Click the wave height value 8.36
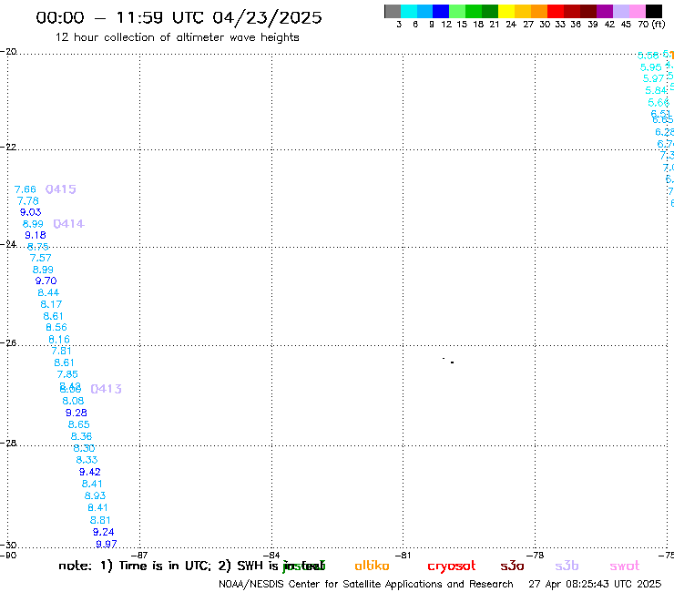 (82, 436)
